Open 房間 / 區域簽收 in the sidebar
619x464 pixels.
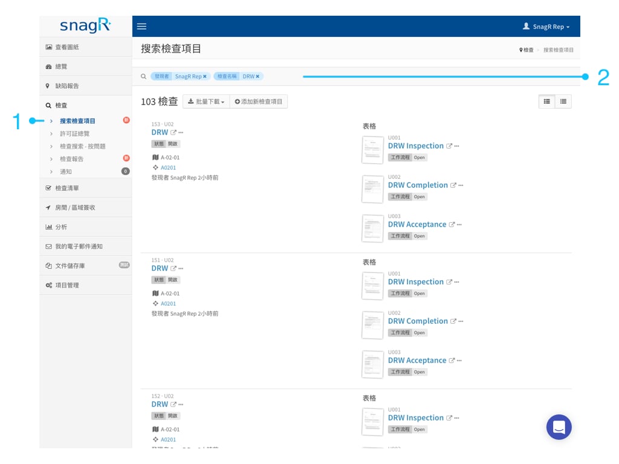86,207
